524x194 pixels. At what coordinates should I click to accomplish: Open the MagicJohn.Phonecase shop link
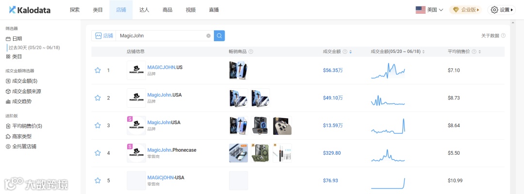[172, 150]
